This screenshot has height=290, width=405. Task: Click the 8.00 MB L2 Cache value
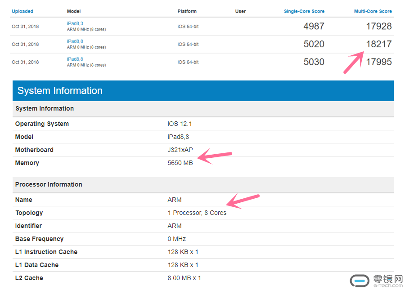(x=184, y=278)
